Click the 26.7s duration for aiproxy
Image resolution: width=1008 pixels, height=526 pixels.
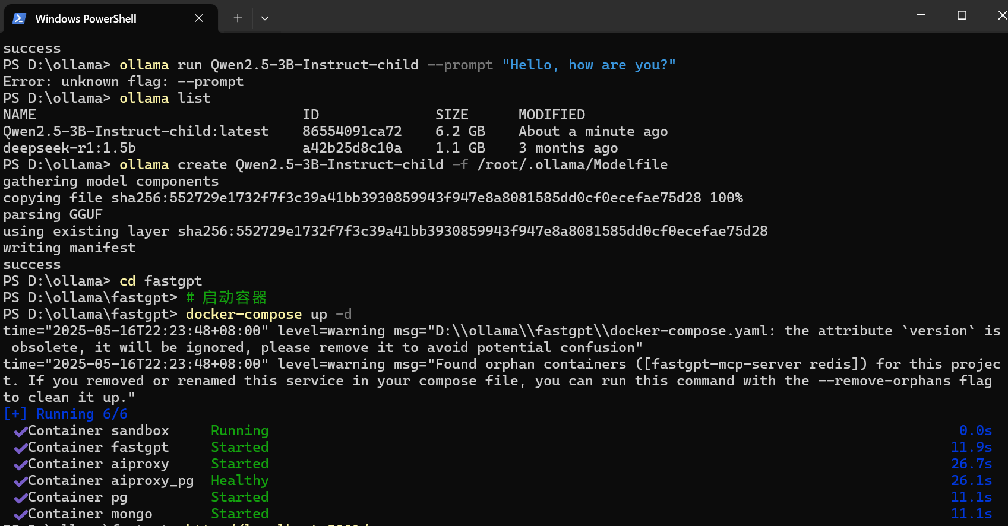(x=971, y=464)
